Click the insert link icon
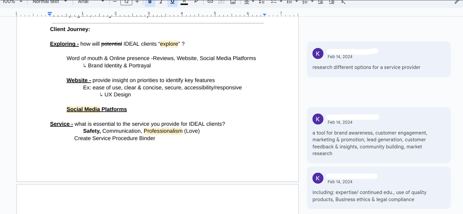 (210, 2)
